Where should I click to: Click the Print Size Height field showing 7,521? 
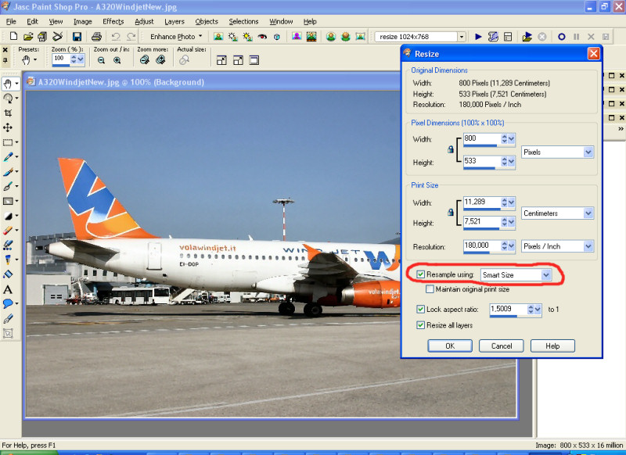pyautogui.click(x=481, y=222)
